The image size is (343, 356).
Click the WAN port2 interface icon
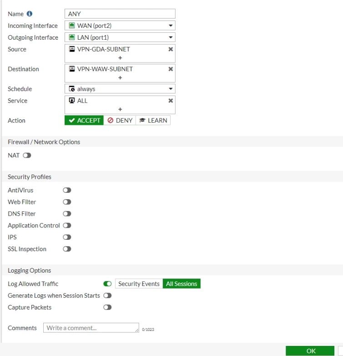(x=71, y=25)
